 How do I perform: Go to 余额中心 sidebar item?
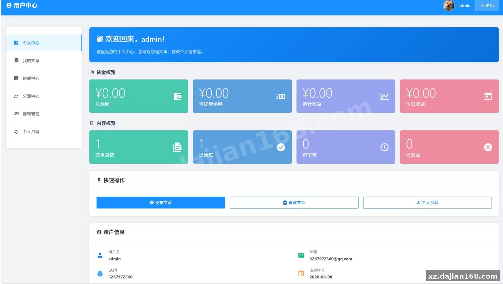(x=44, y=78)
